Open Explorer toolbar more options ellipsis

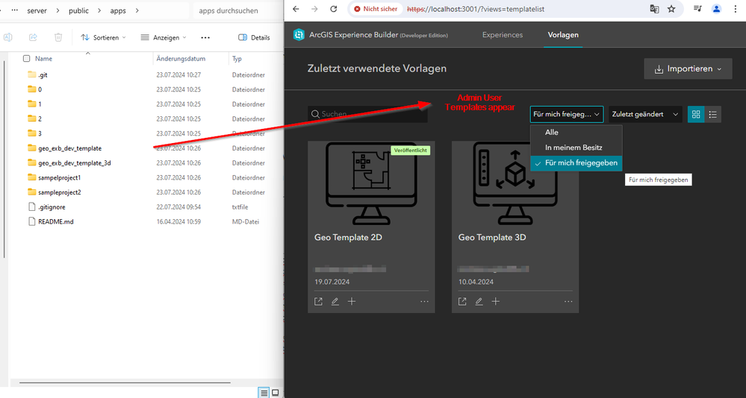(x=205, y=37)
